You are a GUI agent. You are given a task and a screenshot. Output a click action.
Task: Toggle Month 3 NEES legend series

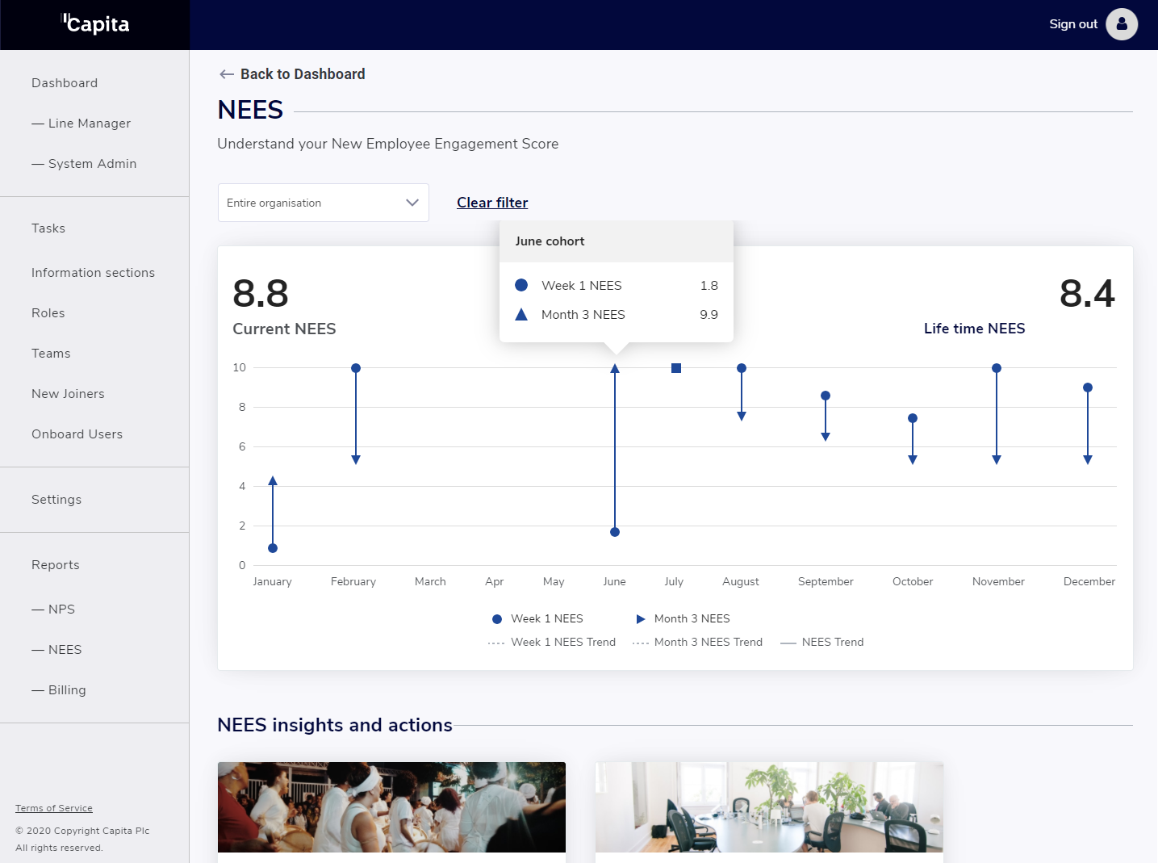point(683,618)
